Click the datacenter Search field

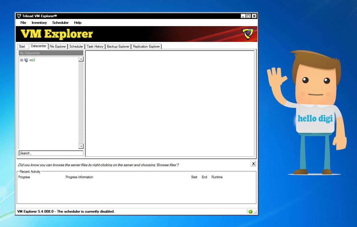click(x=51, y=153)
